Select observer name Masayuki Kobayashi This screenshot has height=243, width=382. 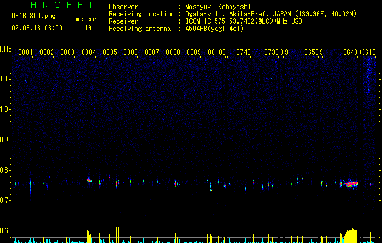218,7
